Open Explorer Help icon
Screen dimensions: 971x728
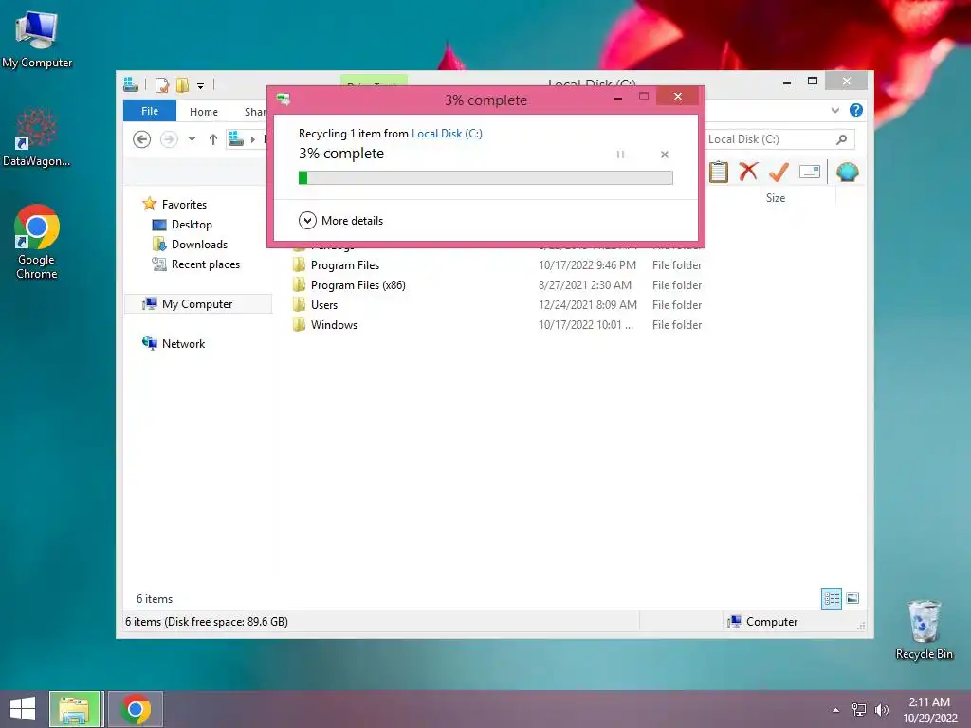point(856,110)
